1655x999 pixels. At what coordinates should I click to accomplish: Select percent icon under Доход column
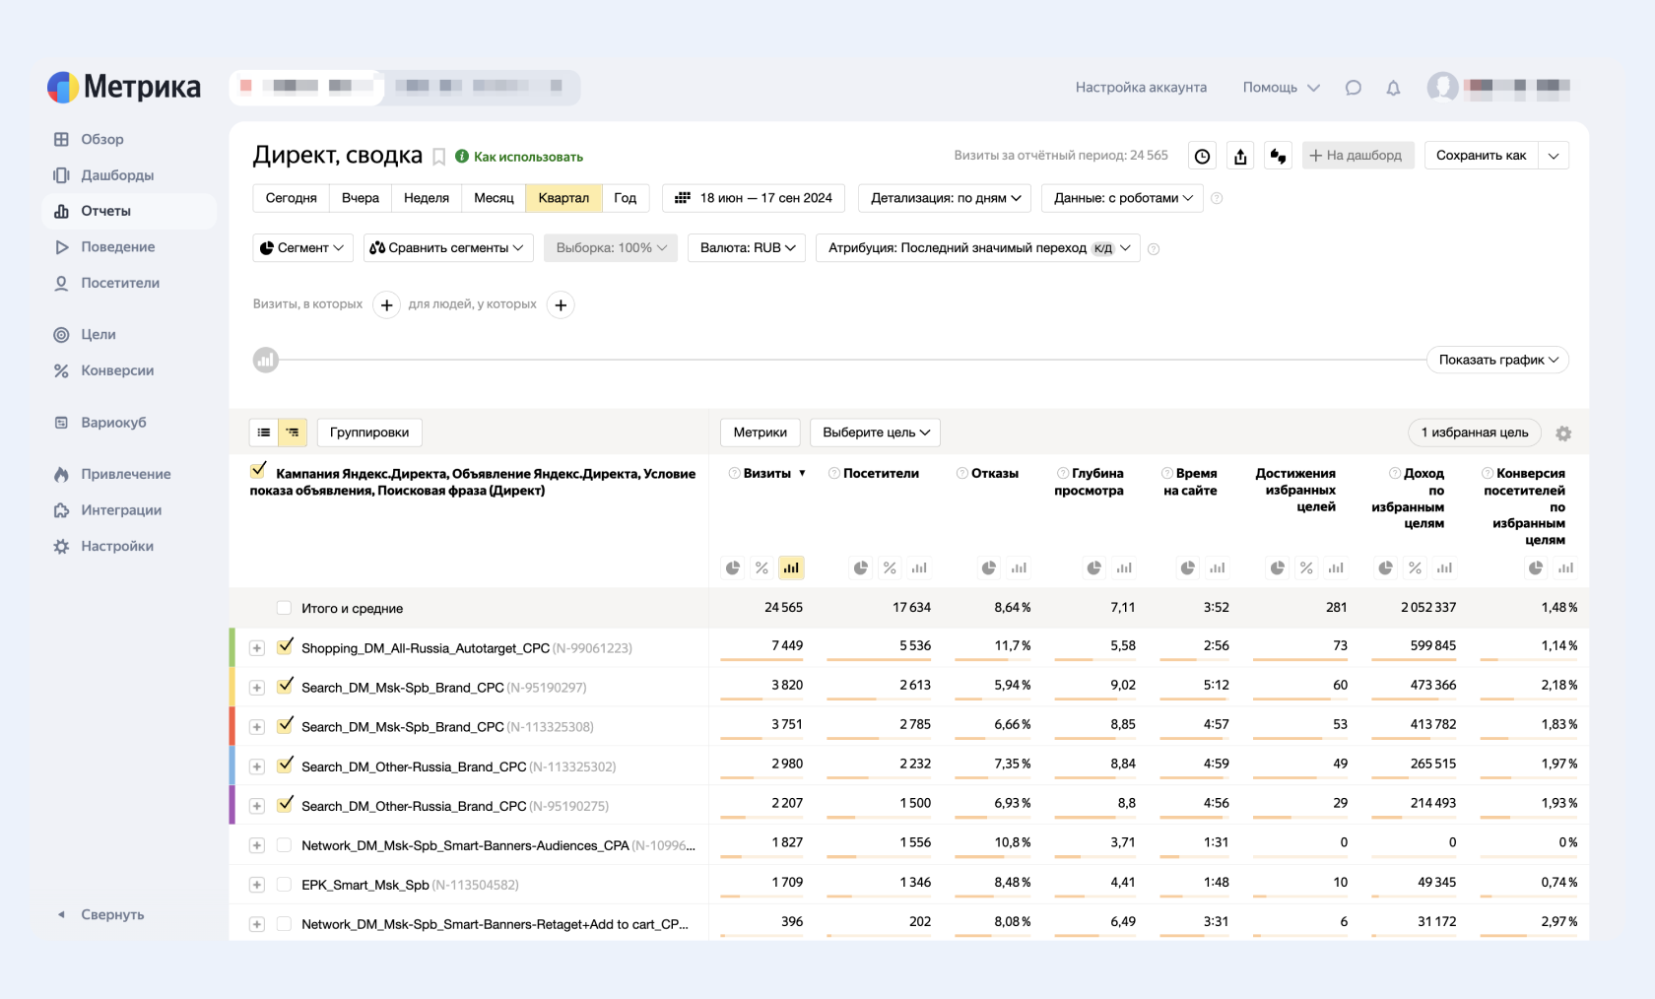[1415, 567]
